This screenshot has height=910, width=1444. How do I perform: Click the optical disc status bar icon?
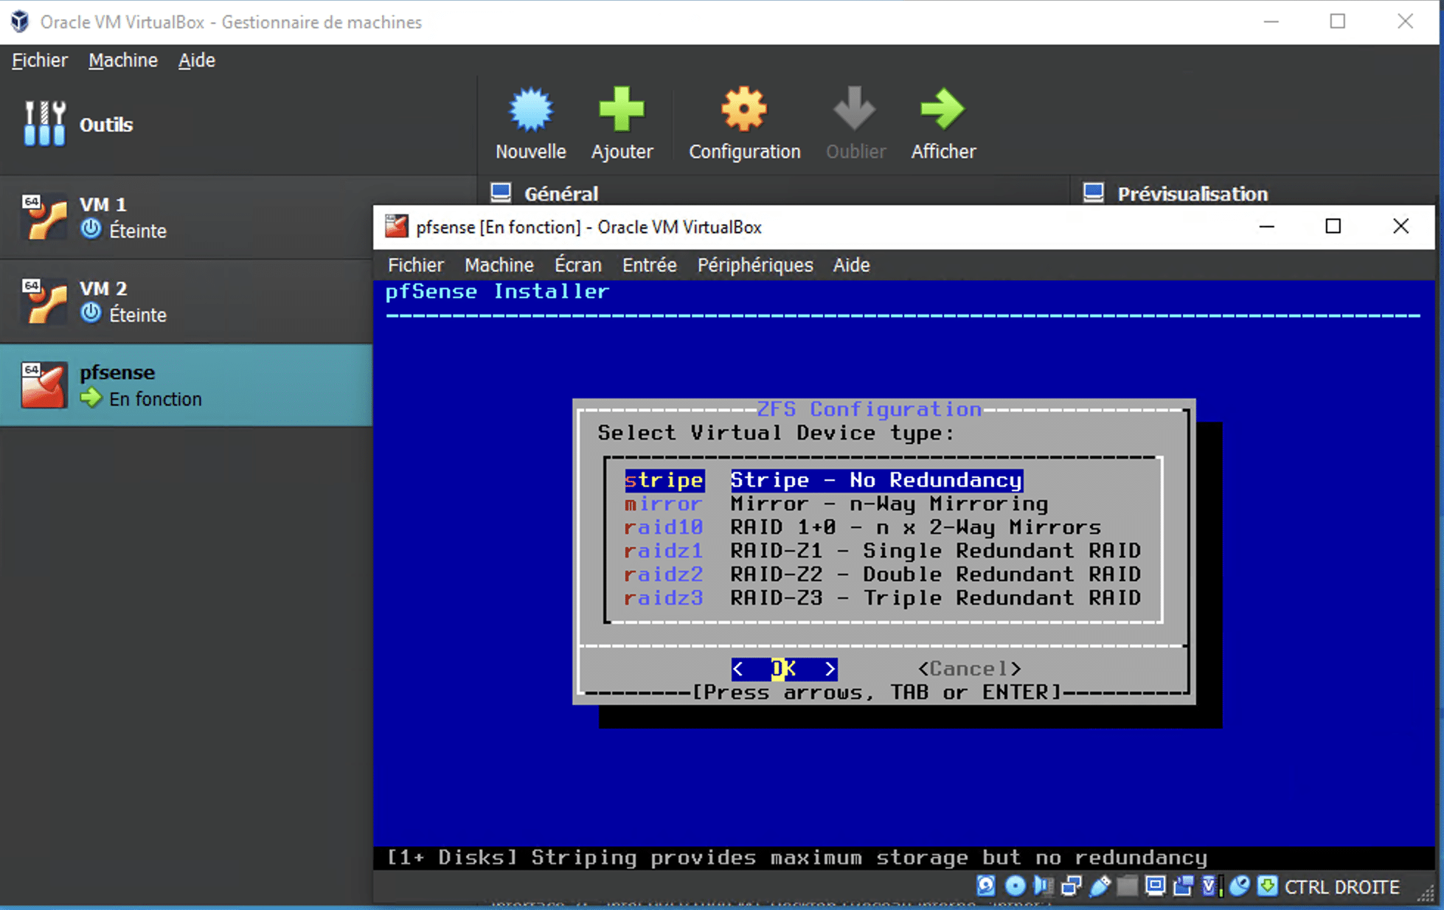click(1016, 886)
